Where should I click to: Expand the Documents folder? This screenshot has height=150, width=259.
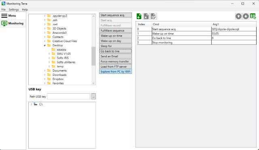(x=45, y=71)
